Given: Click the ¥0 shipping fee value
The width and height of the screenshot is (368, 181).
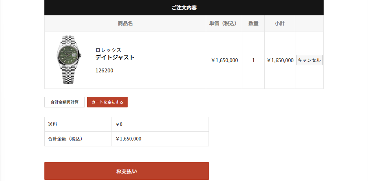Looking at the screenshot, I should tap(119, 124).
